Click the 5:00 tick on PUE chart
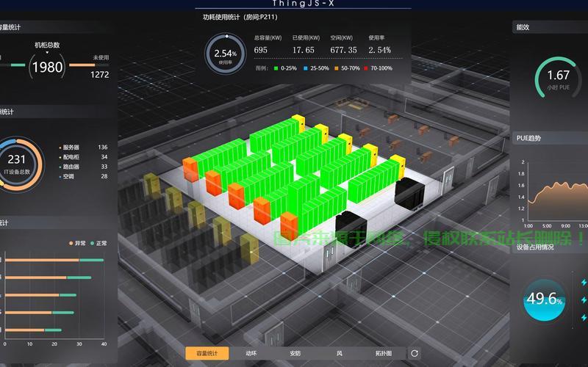 [x=547, y=226]
